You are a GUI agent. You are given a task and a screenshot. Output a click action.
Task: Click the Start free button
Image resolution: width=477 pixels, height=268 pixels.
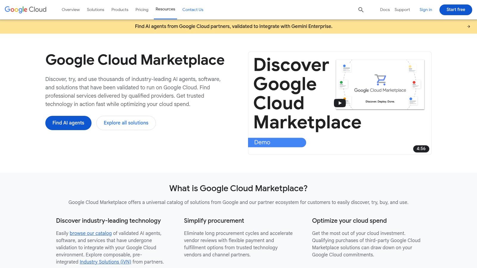(456, 10)
